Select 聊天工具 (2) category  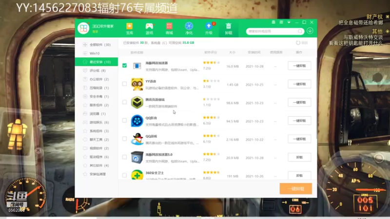click(97, 140)
